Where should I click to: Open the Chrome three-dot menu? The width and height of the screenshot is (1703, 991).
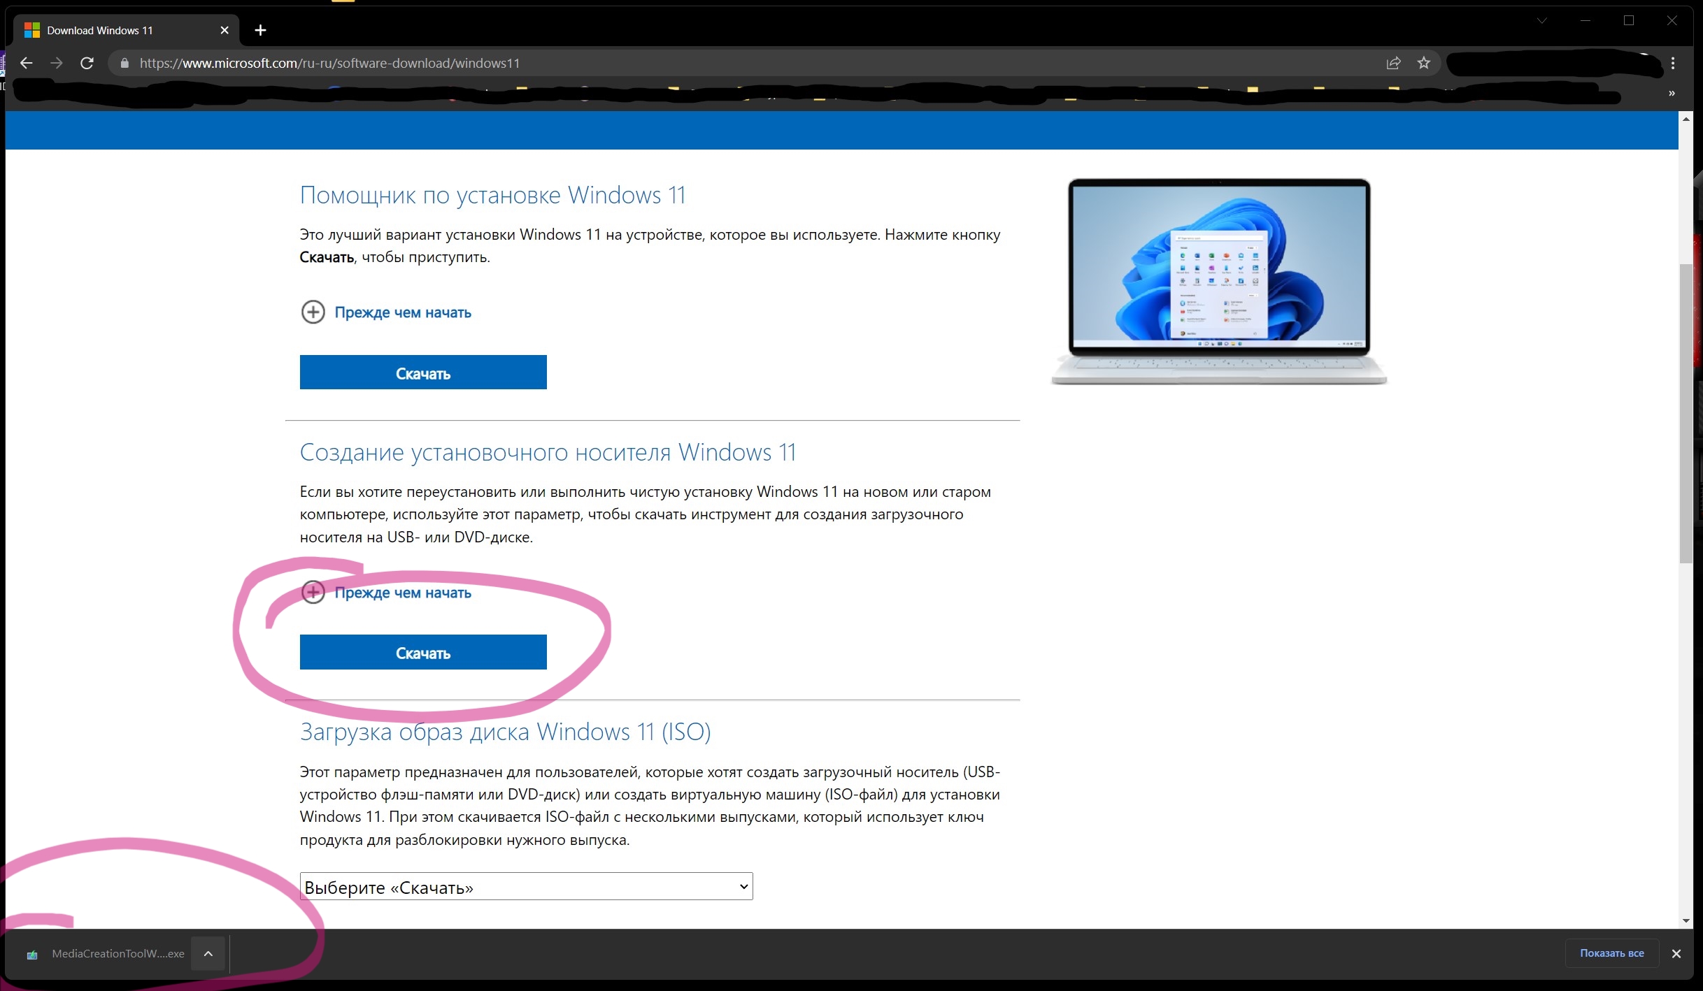(x=1673, y=63)
